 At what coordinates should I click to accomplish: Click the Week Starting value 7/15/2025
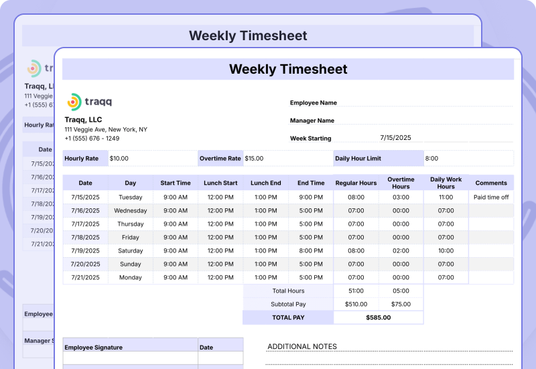click(x=395, y=138)
